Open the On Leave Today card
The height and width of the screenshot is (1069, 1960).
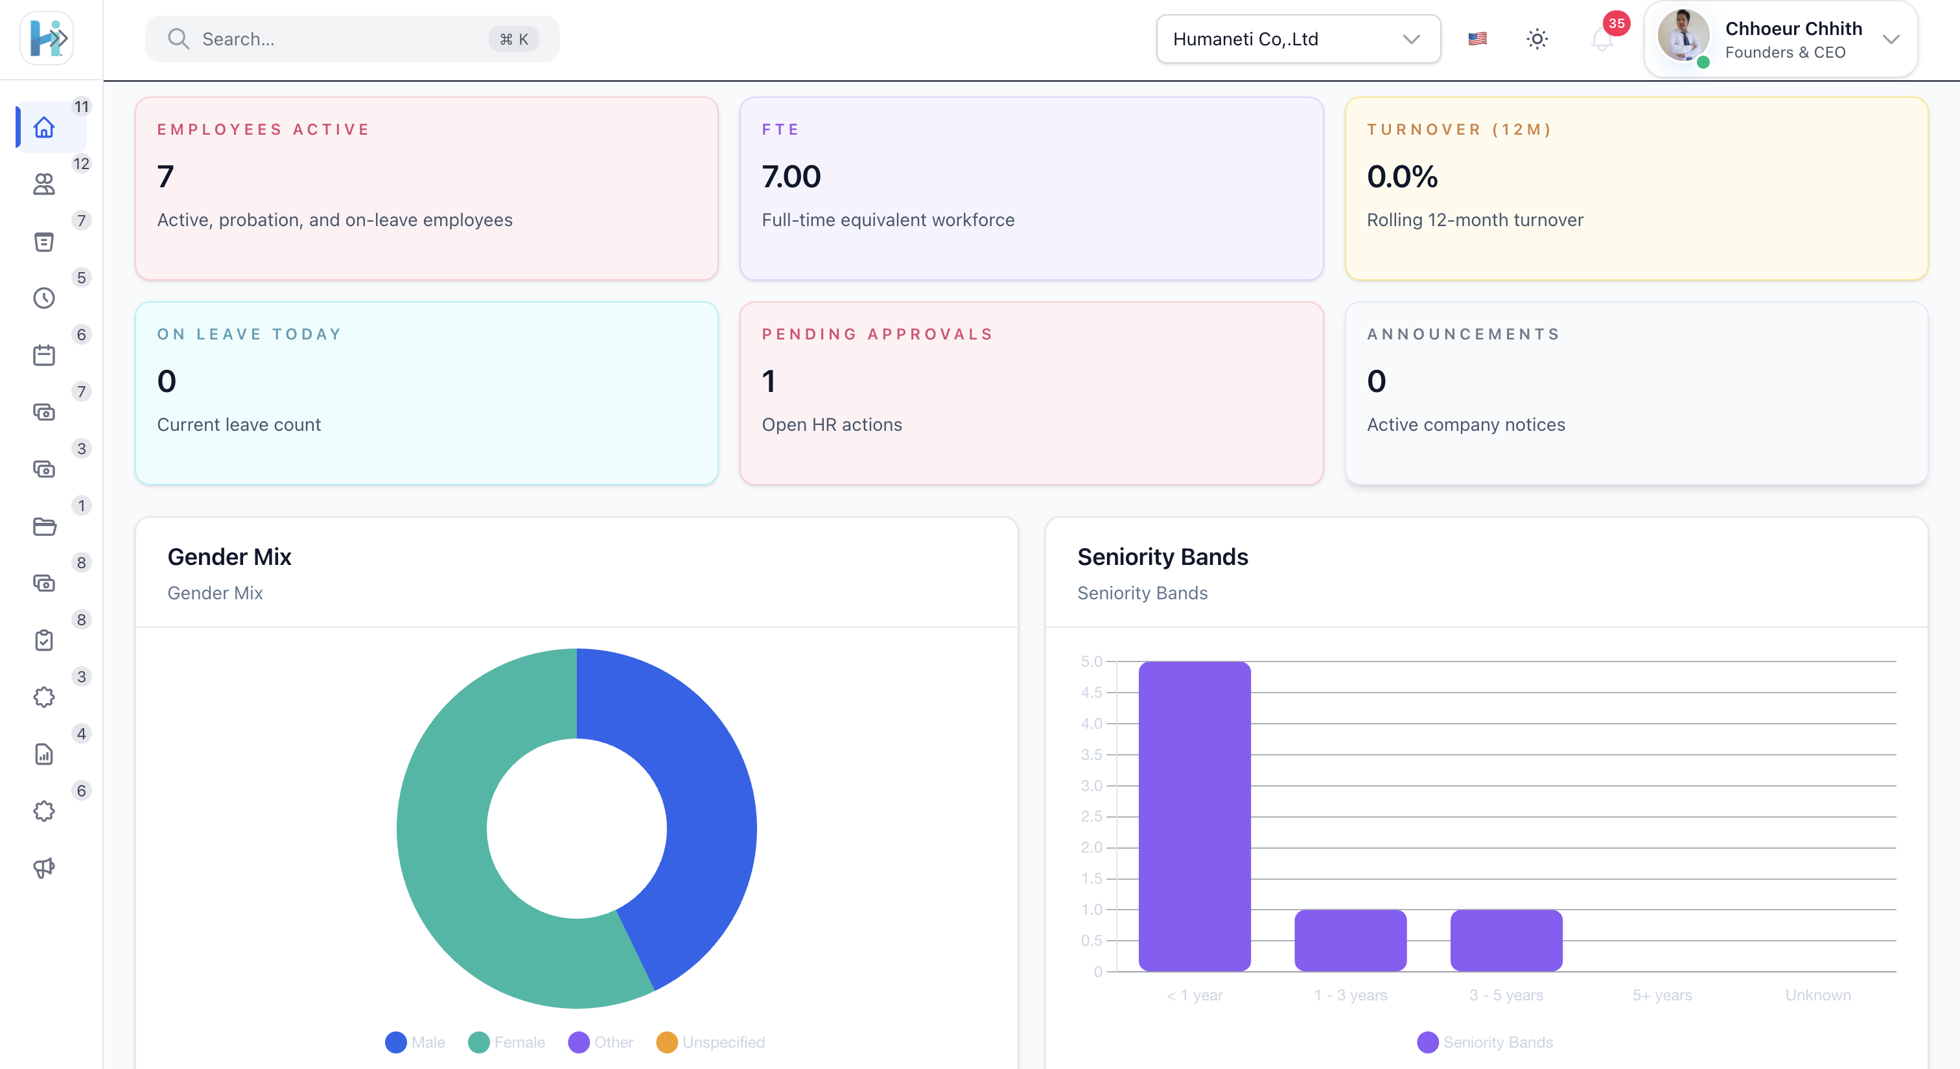(427, 393)
